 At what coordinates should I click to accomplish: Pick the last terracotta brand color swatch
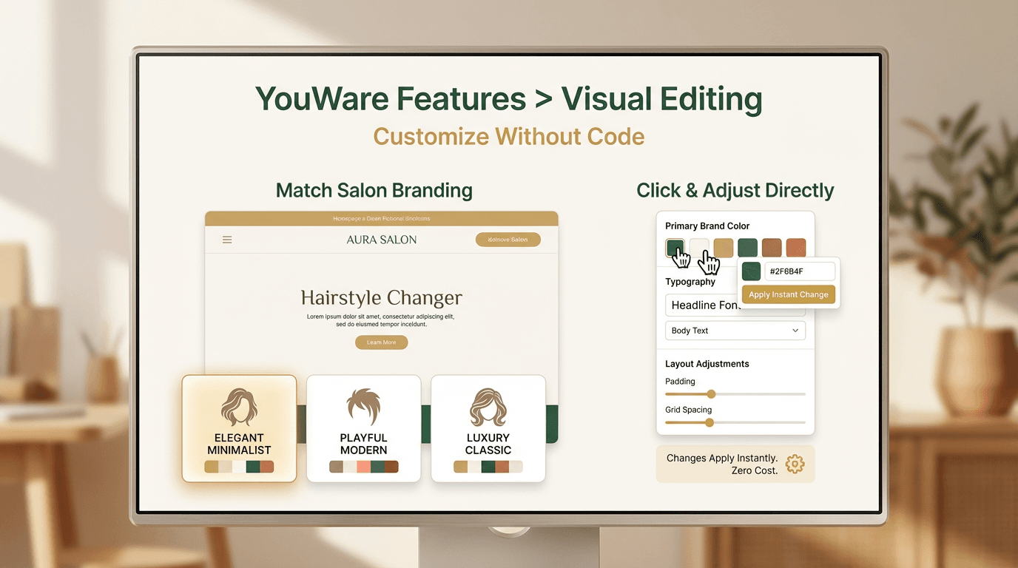796,248
